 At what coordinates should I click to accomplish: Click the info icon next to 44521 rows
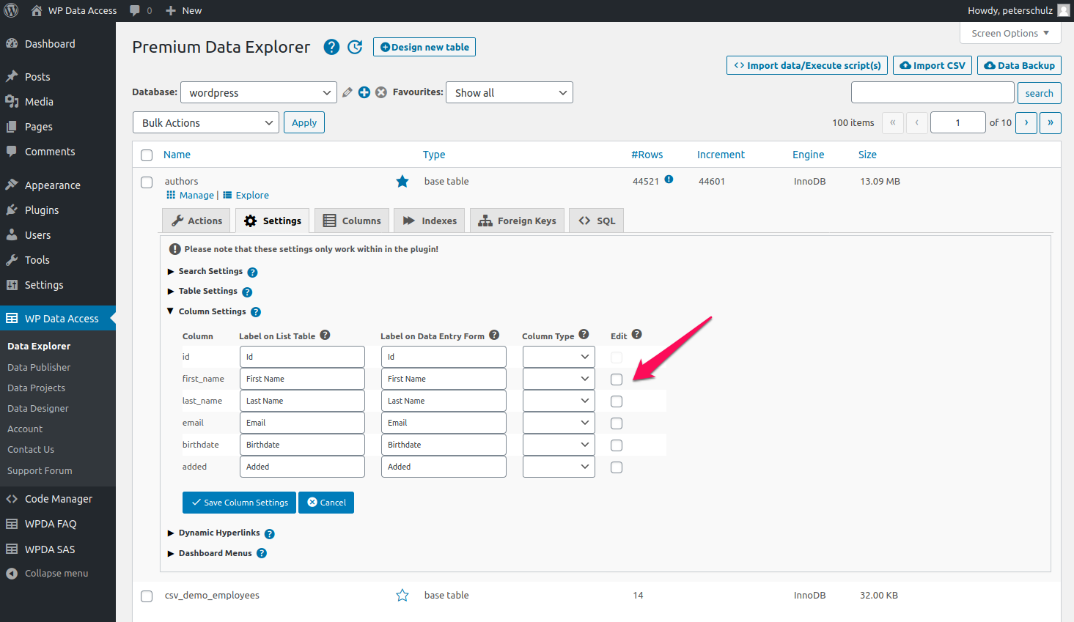click(669, 179)
